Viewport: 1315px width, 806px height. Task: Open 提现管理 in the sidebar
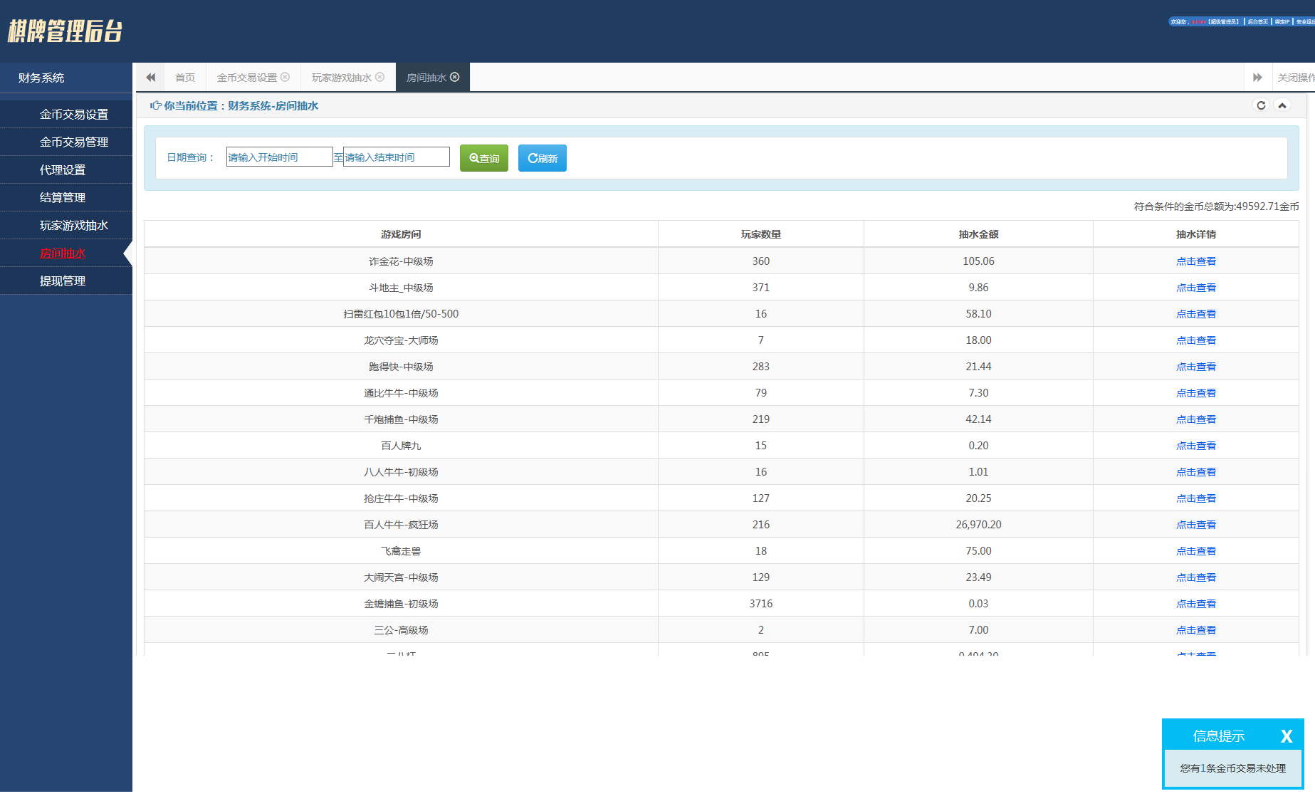[63, 281]
